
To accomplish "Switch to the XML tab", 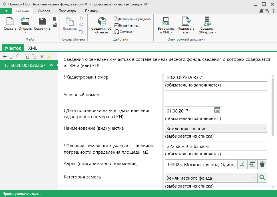I will click(x=33, y=48).
